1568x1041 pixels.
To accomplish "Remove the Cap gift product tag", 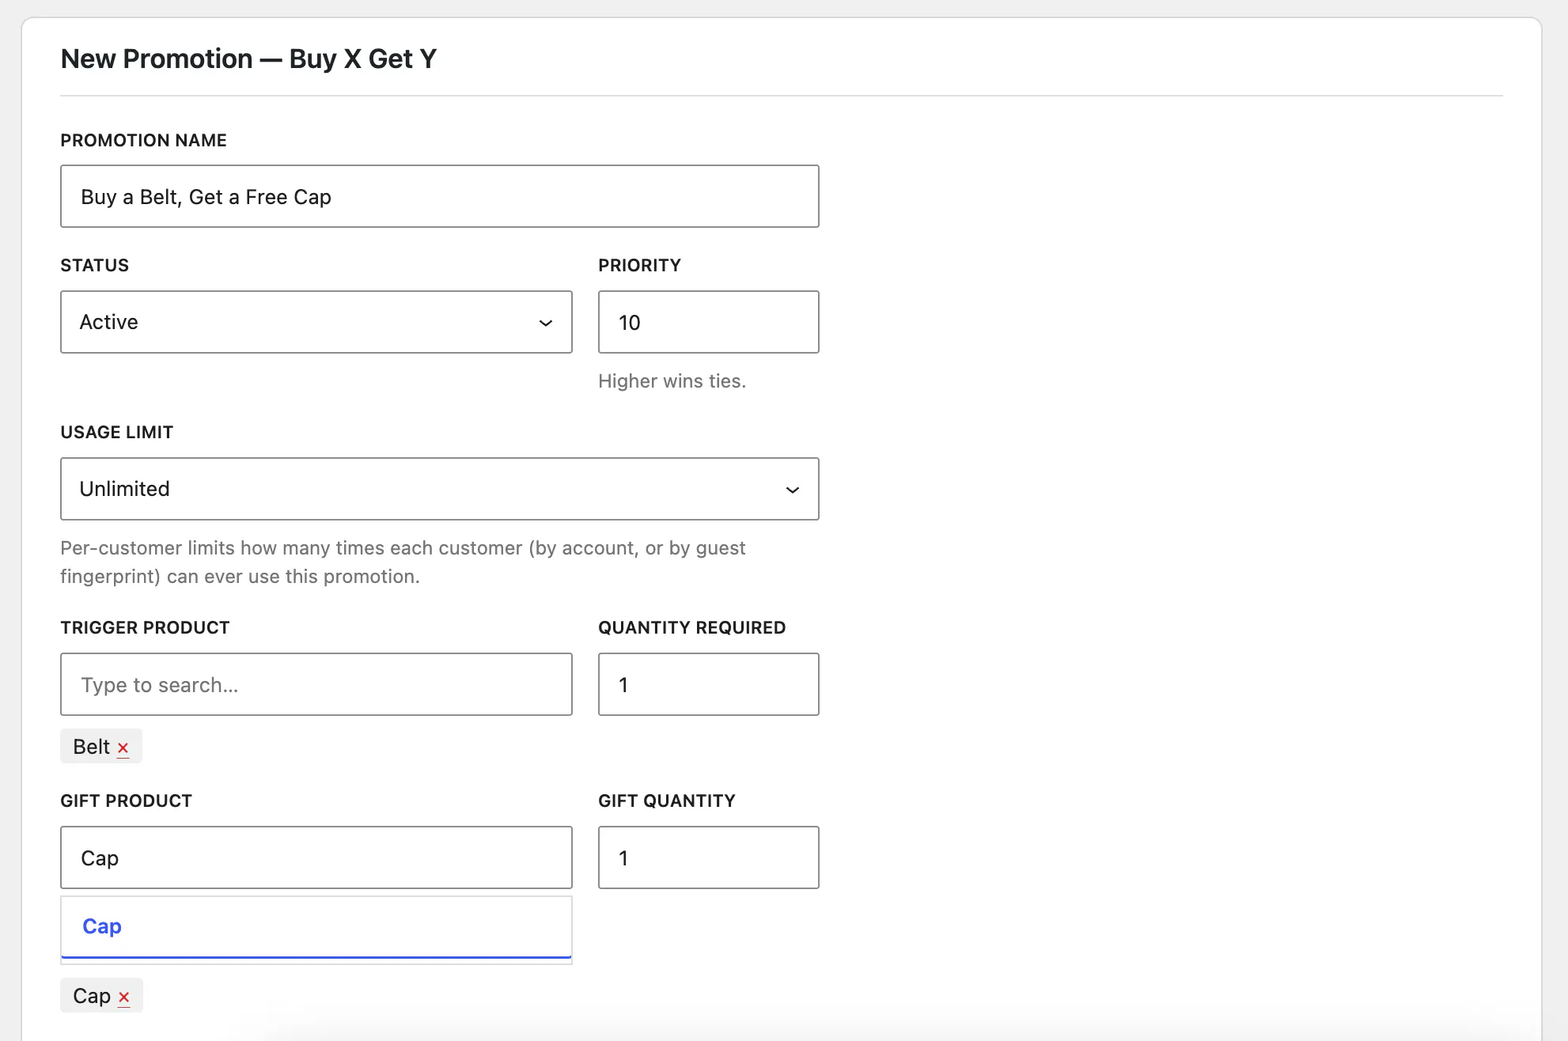I will coord(123,997).
